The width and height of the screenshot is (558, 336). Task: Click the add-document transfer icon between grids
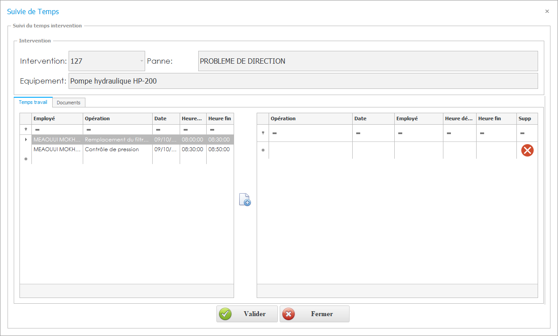coord(245,199)
